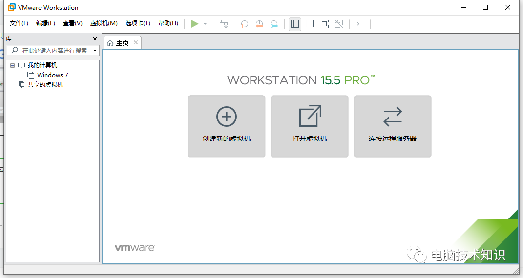Open the 虚拟机(M) menu
523x278 pixels.
click(x=104, y=23)
